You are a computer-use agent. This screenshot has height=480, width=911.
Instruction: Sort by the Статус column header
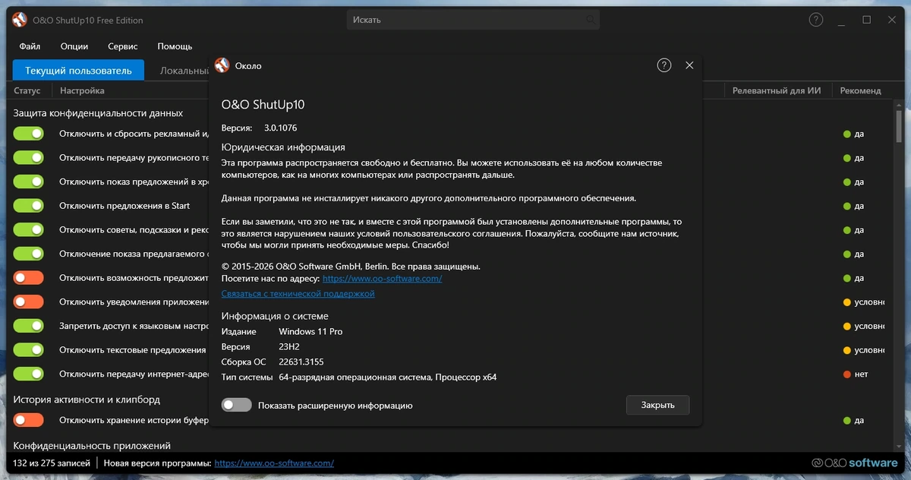tap(27, 90)
